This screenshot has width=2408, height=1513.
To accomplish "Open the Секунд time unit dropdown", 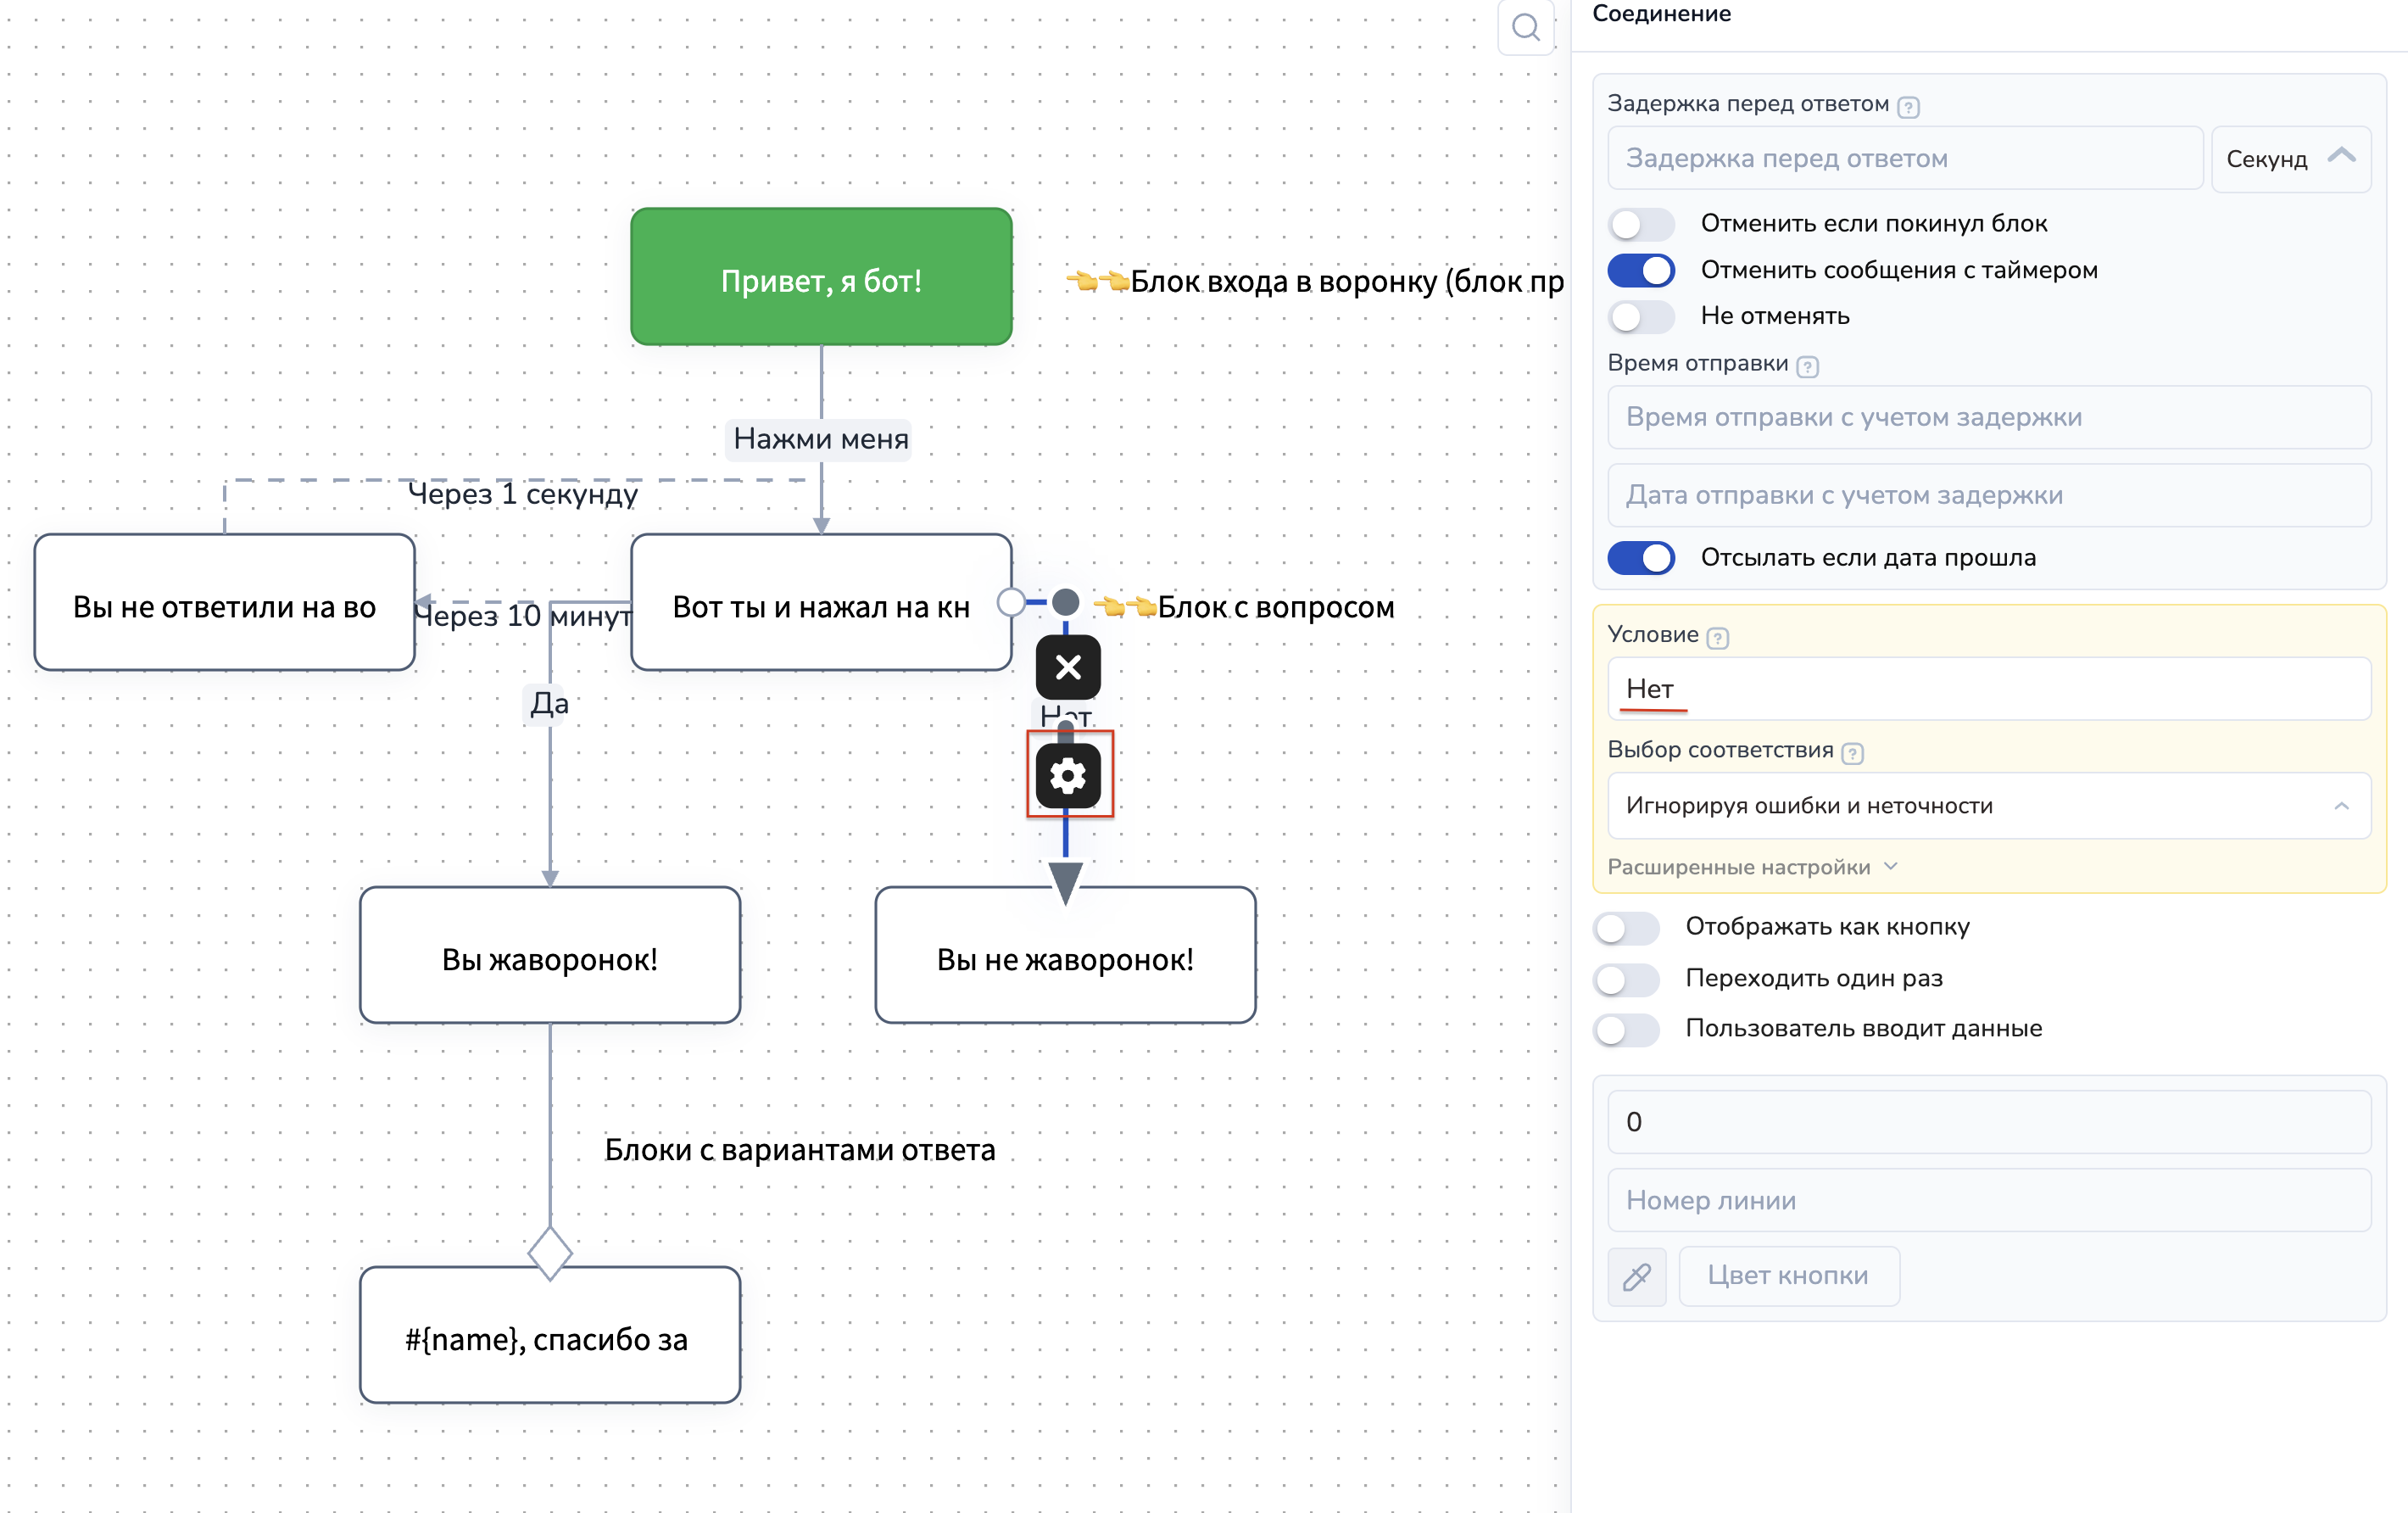I will [x=2290, y=159].
